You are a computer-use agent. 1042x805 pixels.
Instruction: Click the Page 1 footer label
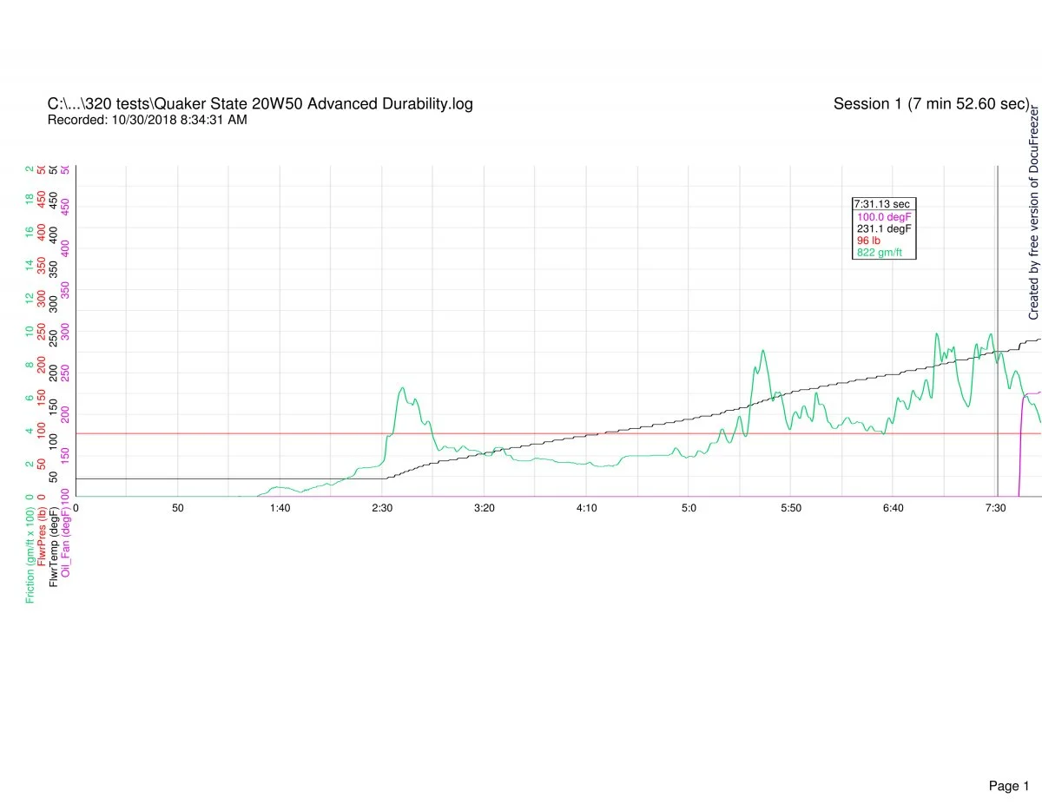point(1008,762)
